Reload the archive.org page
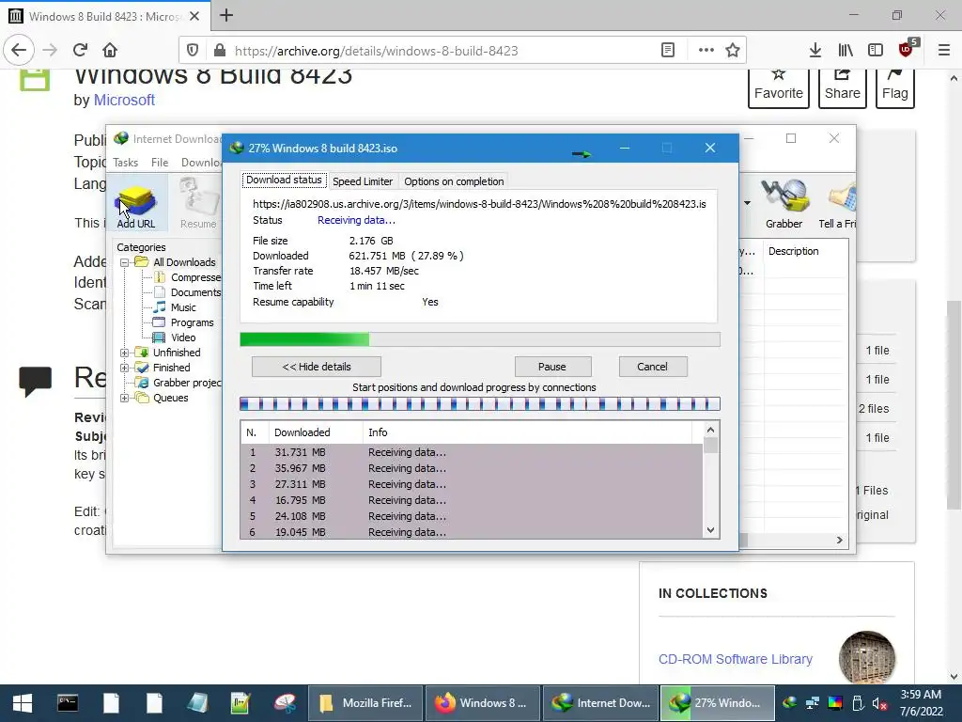 (80, 50)
